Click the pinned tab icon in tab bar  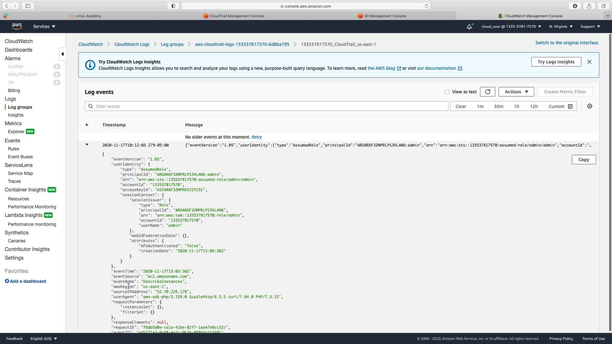coord(6,16)
